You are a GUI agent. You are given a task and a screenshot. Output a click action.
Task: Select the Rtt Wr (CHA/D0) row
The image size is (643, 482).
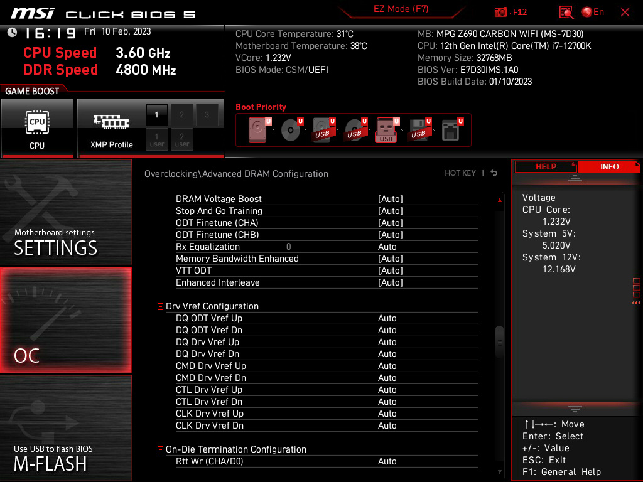[327, 461]
